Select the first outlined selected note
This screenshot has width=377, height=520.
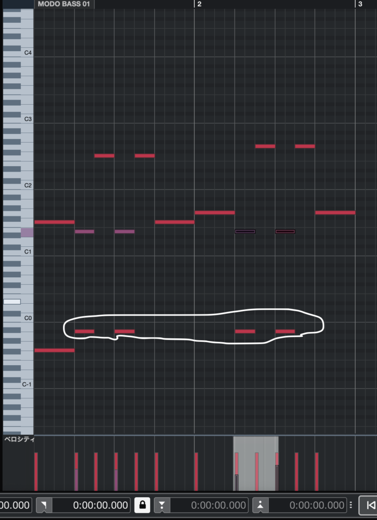[x=245, y=232]
